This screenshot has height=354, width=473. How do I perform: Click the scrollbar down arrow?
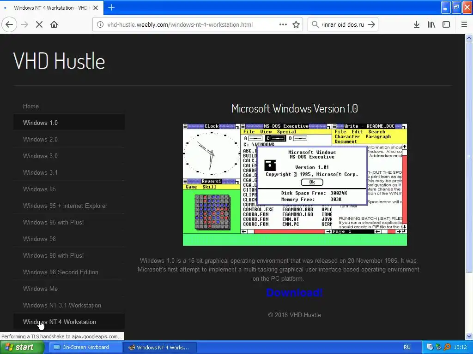[x=469, y=336]
